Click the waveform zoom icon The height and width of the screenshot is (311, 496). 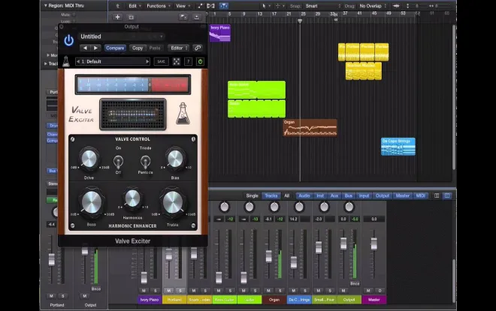click(396, 6)
